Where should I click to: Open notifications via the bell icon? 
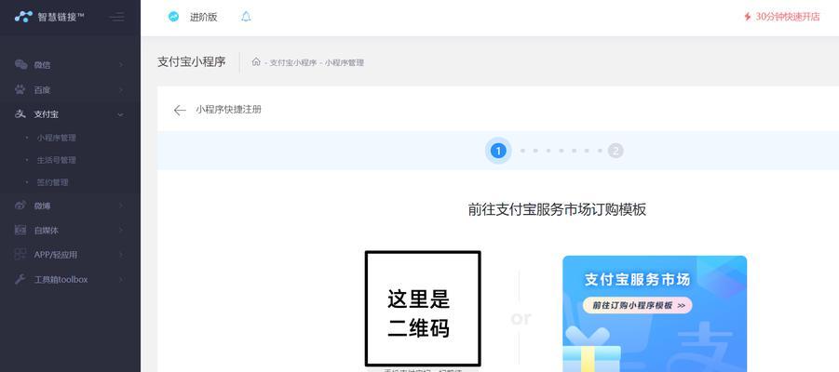(246, 17)
